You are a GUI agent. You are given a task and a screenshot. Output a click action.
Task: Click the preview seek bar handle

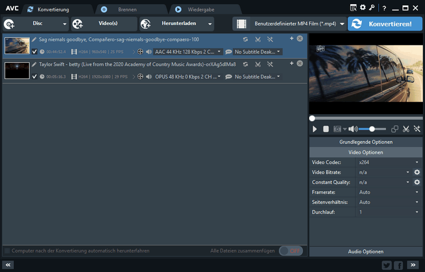tap(312, 118)
